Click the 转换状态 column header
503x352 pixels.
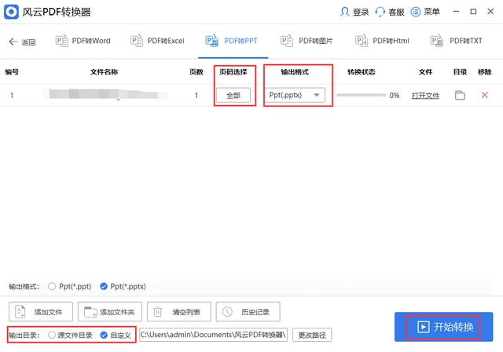pos(362,72)
